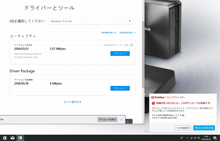Click EXPAND ALL link
Image resolution: width=220 pixels, height=141 pixels.
pyautogui.click(x=109, y=33)
